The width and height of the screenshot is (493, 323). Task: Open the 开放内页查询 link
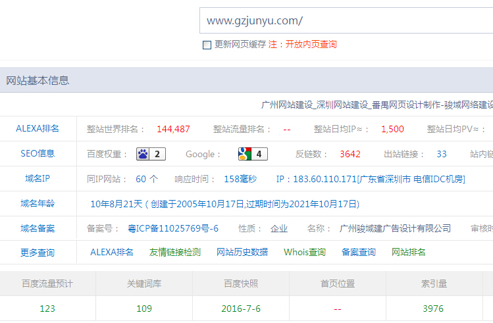pyautogui.click(x=311, y=45)
